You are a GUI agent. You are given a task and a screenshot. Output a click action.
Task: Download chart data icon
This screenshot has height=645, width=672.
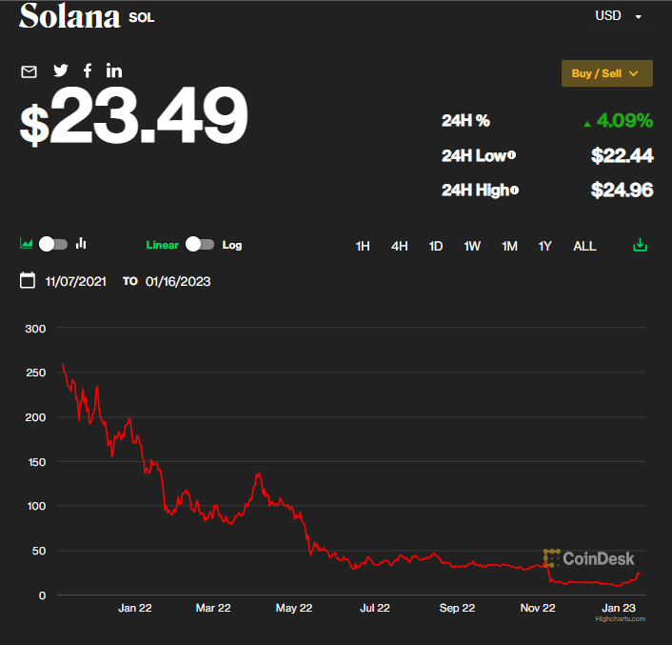click(641, 246)
